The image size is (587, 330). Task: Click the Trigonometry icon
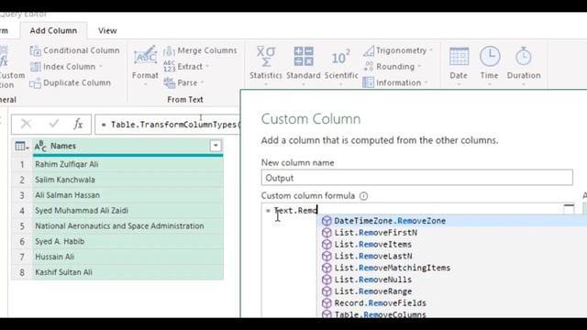coord(369,50)
